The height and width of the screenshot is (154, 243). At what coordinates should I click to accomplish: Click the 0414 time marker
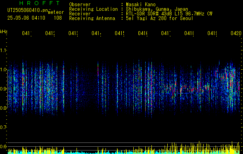tap(97, 33)
